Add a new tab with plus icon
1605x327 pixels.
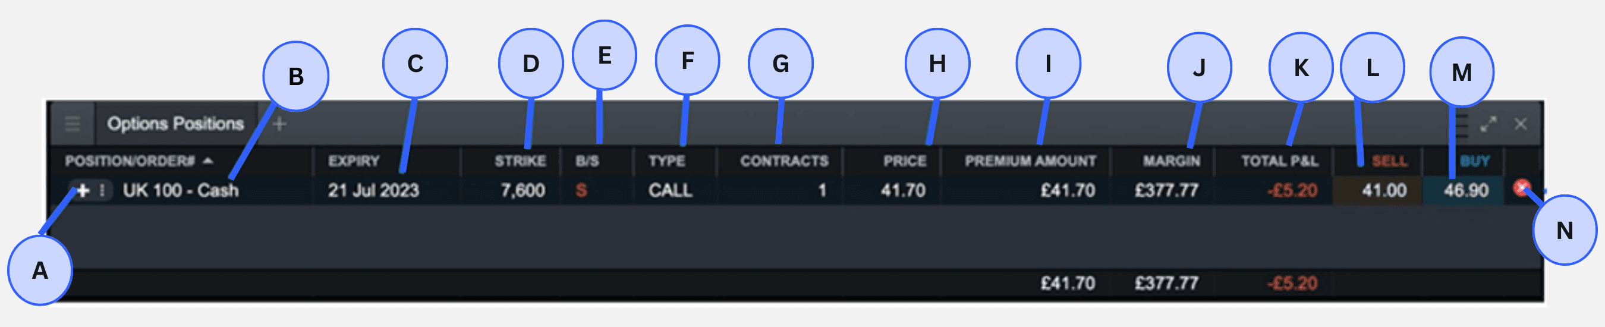(x=280, y=124)
